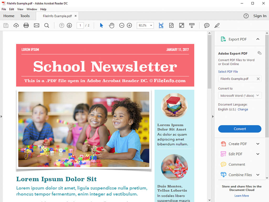
Task: Print the document using printer icon
Action: pyautogui.click(x=26, y=26)
